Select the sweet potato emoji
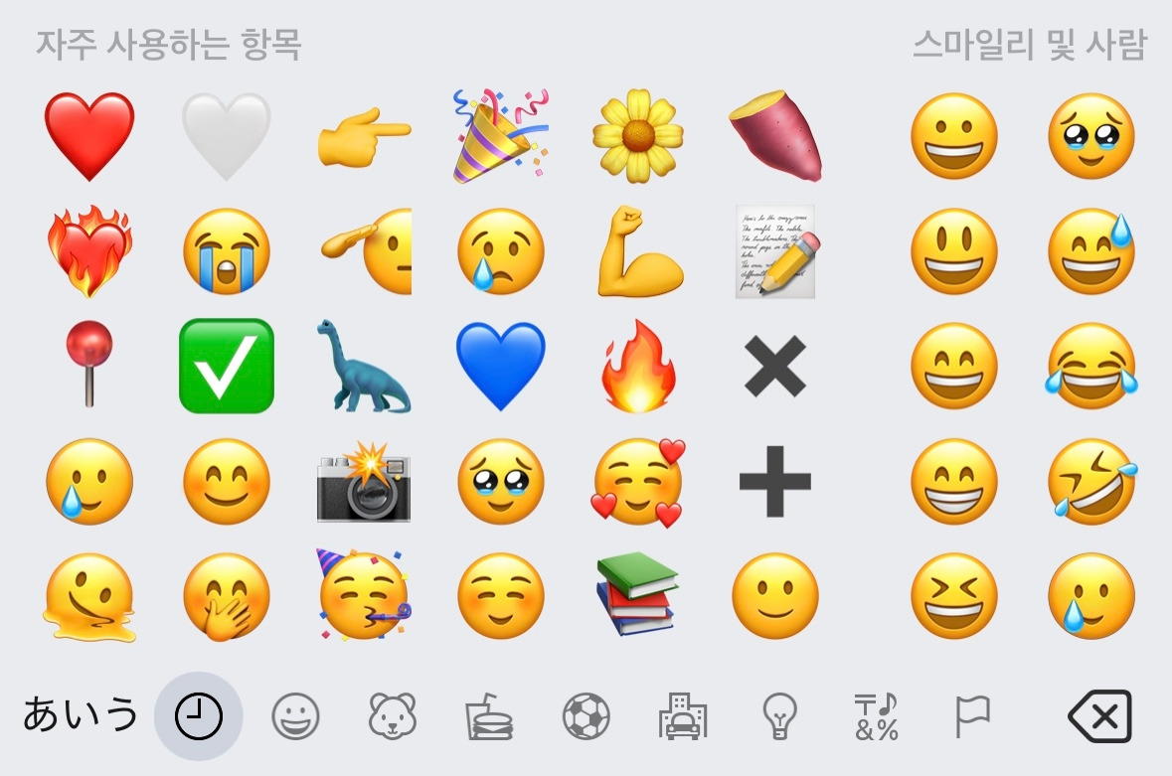Image resolution: width=1172 pixels, height=776 pixels. click(775, 136)
